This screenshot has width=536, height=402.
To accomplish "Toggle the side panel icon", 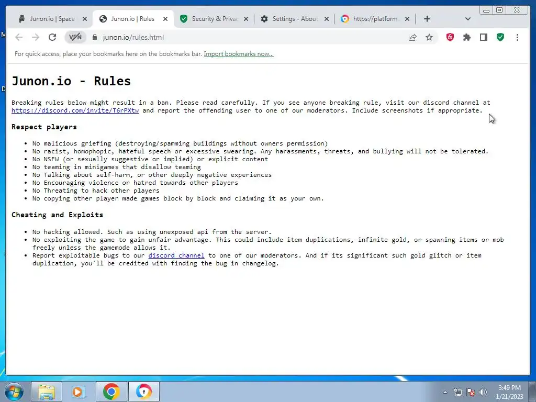I will click(x=483, y=37).
